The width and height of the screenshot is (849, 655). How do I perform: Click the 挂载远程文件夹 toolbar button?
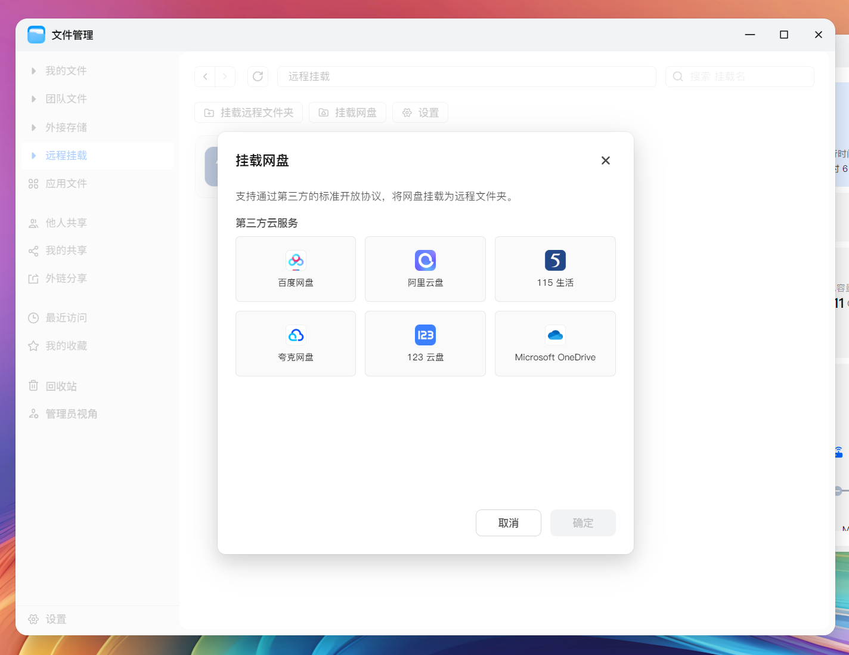[x=249, y=113]
